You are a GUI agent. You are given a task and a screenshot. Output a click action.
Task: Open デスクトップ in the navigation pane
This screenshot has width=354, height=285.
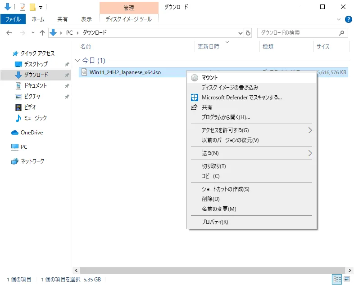coord(36,64)
